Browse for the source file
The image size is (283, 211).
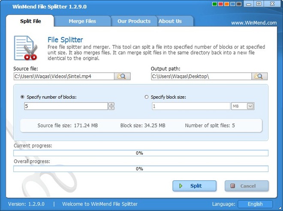coord(122,76)
